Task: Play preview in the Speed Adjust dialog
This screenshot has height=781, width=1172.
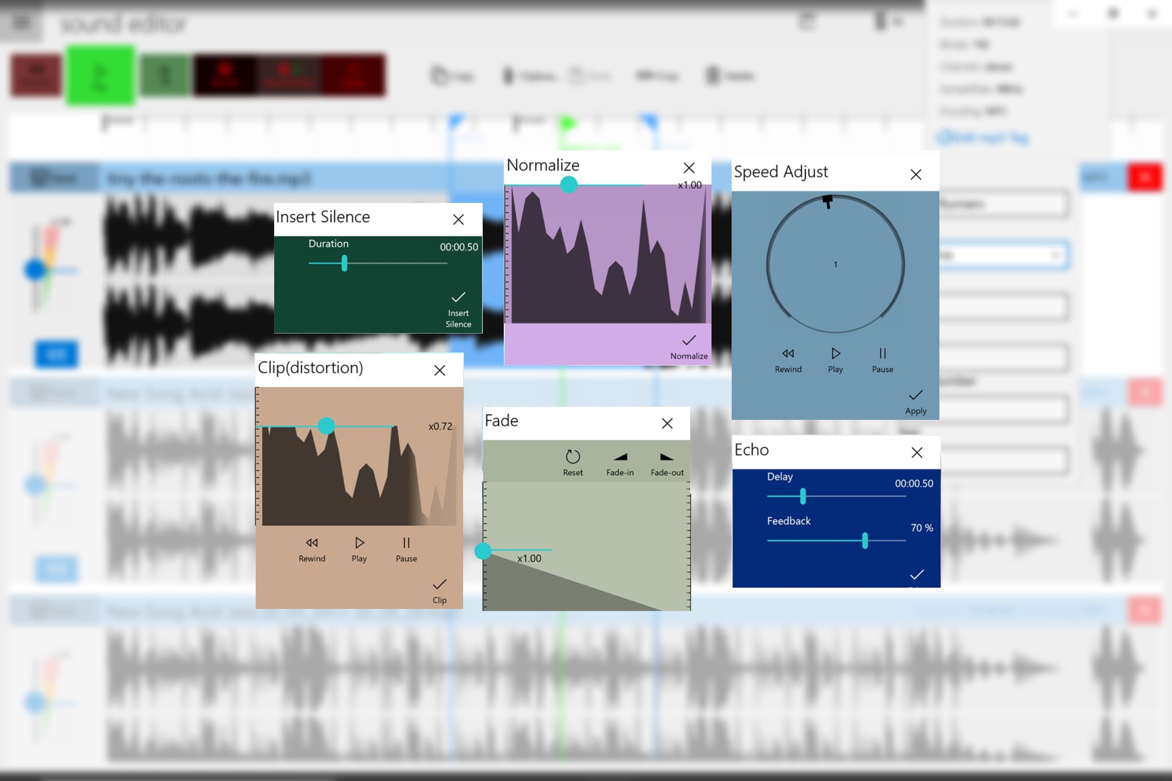Action: (834, 354)
